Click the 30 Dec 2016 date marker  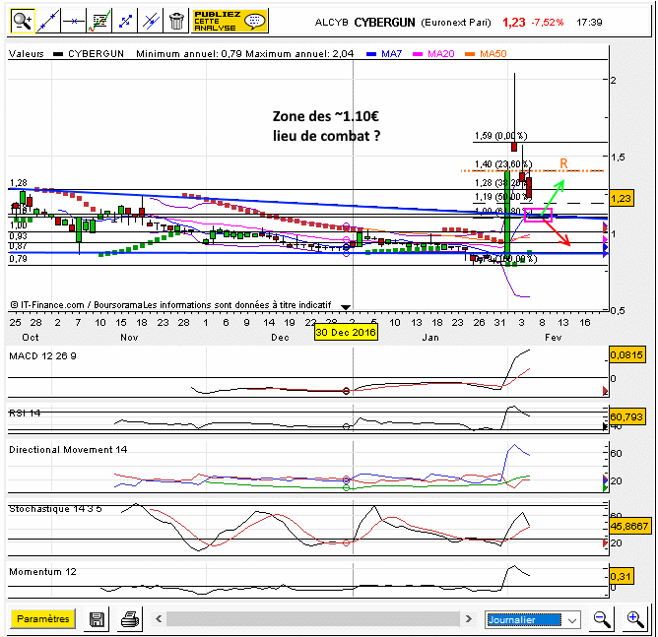346,332
